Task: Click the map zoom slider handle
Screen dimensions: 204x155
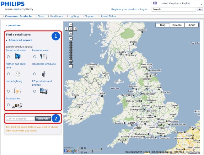Action: pyautogui.click(x=71, y=61)
